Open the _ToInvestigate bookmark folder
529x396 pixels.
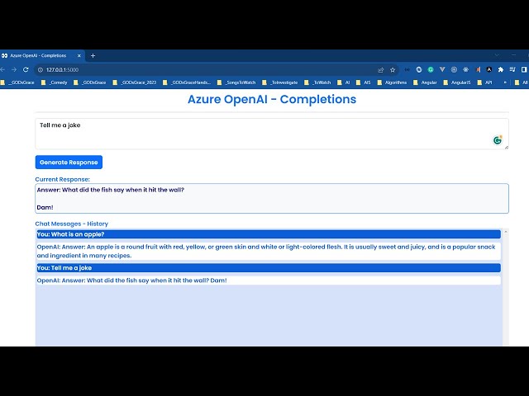(280, 82)
